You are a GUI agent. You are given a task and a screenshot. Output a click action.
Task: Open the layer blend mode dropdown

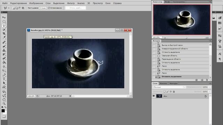click(169, 87)
